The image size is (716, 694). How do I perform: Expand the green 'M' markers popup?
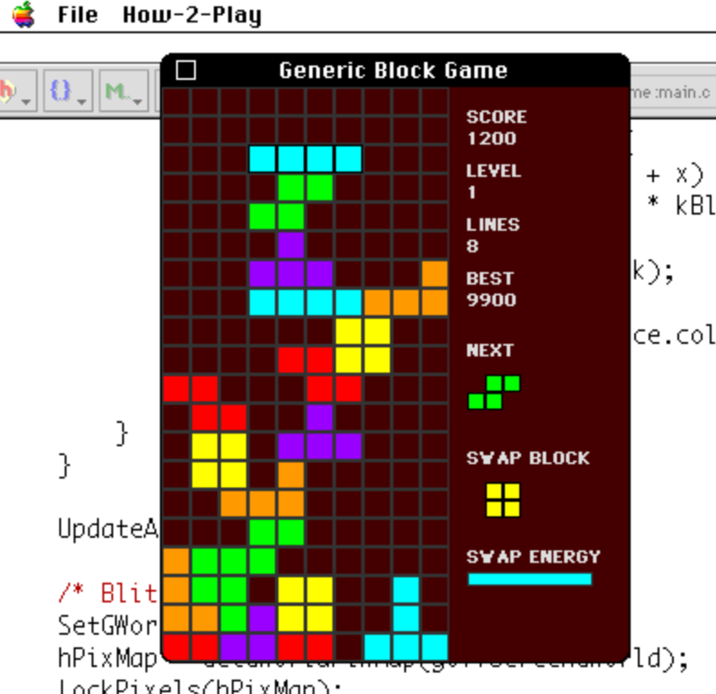(121, 92)
